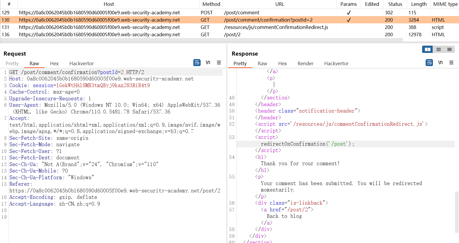Toggle word wrap in Request panel
Screen dimensions: 459x243
[x=197, y=63]
